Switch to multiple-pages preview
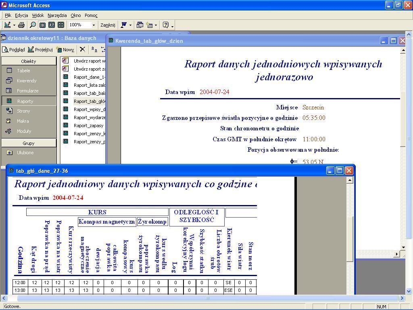 pos(61,25)
